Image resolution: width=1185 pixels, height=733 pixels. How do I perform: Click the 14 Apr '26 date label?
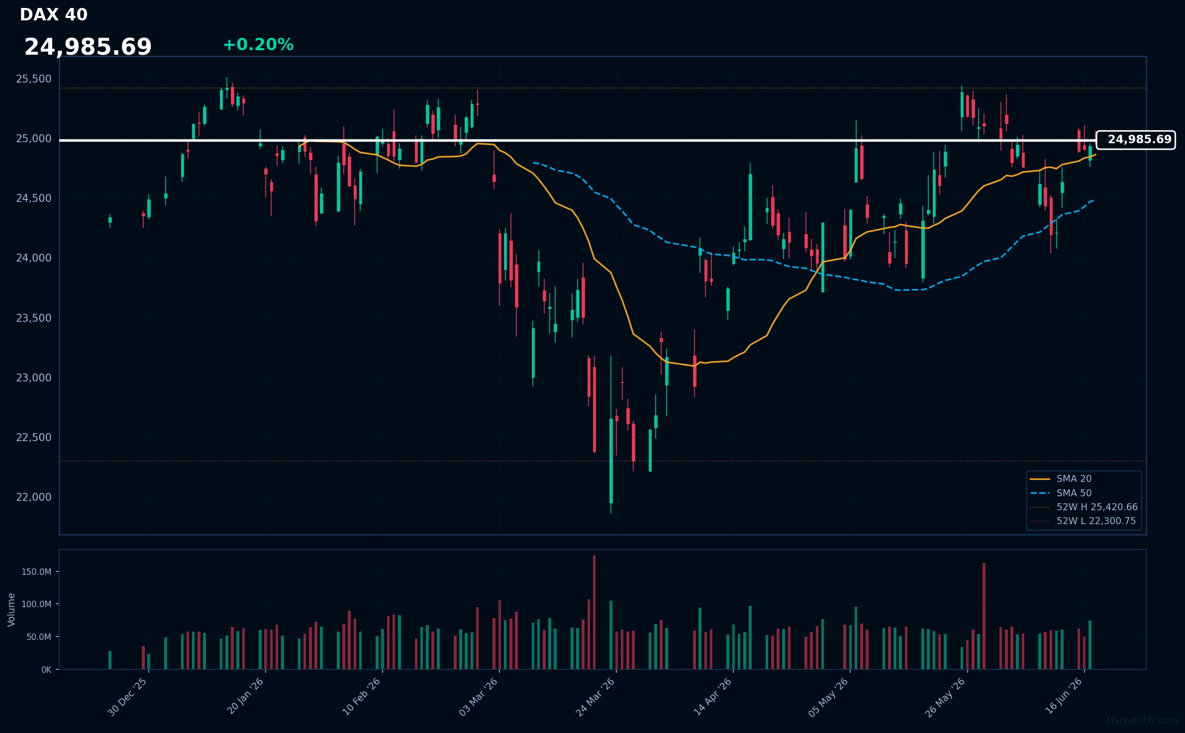(712, 697)
